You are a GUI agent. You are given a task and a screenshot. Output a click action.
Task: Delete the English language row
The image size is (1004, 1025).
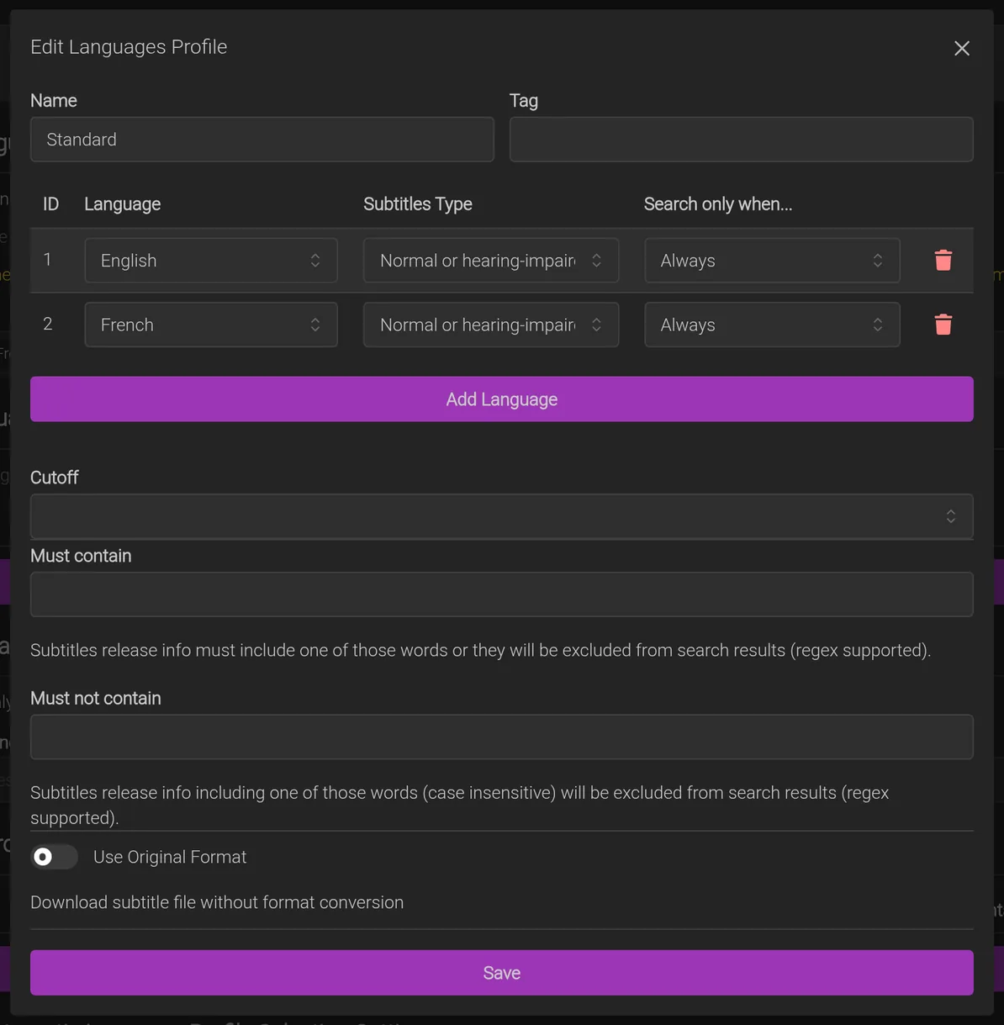click(943, 260)
